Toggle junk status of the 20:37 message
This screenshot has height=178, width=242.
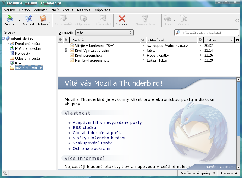tap(200, 46)
